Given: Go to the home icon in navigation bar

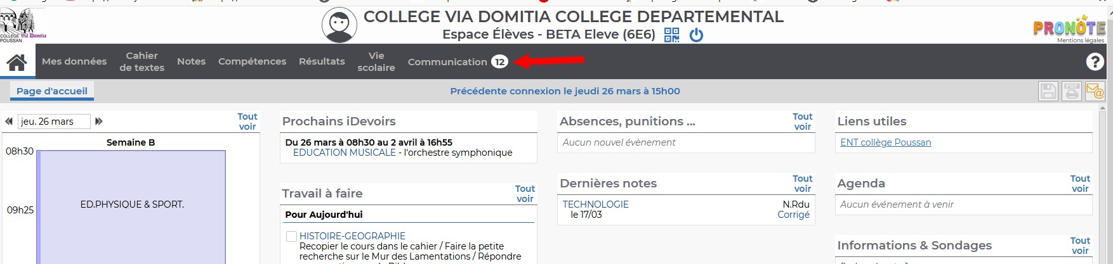Looking at the screenshot, I should click(x=16, y=62).
